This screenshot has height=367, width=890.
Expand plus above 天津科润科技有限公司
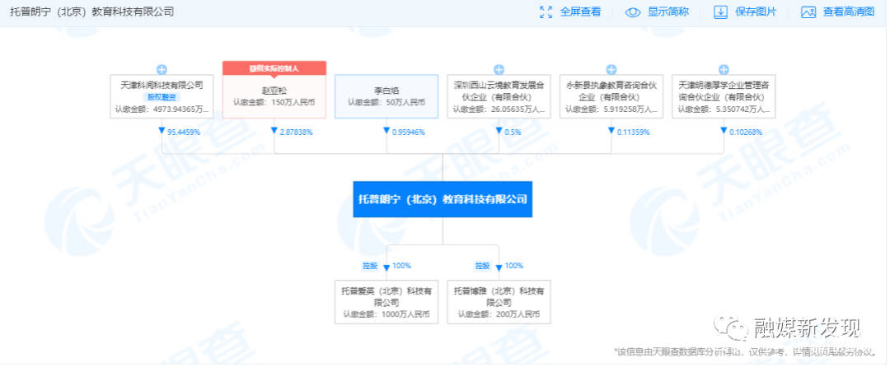click(x=162, y=70)
